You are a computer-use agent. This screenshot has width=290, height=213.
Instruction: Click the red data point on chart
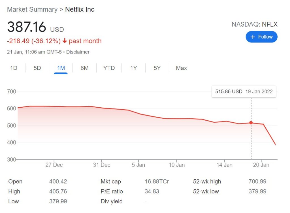pyautogui.click(x=251, y=123)
